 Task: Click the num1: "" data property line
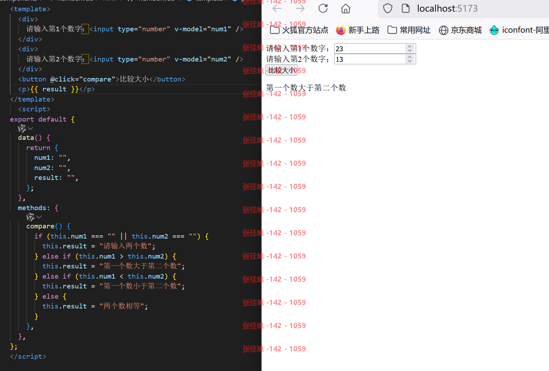click(x=52, y=158)
